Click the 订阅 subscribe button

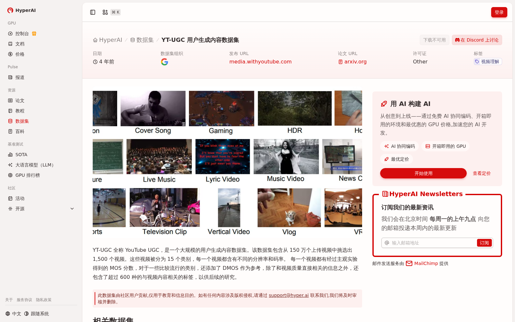click(484, 243)
